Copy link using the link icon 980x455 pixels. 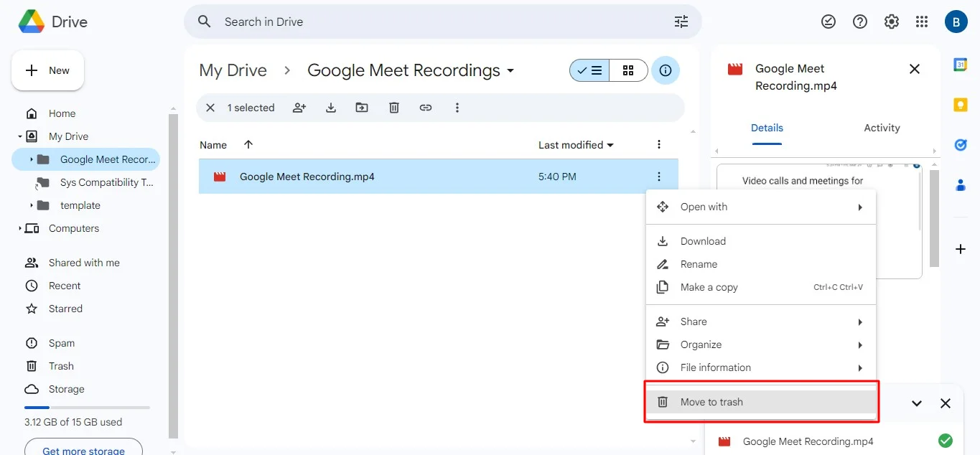[x=425, y=107]
